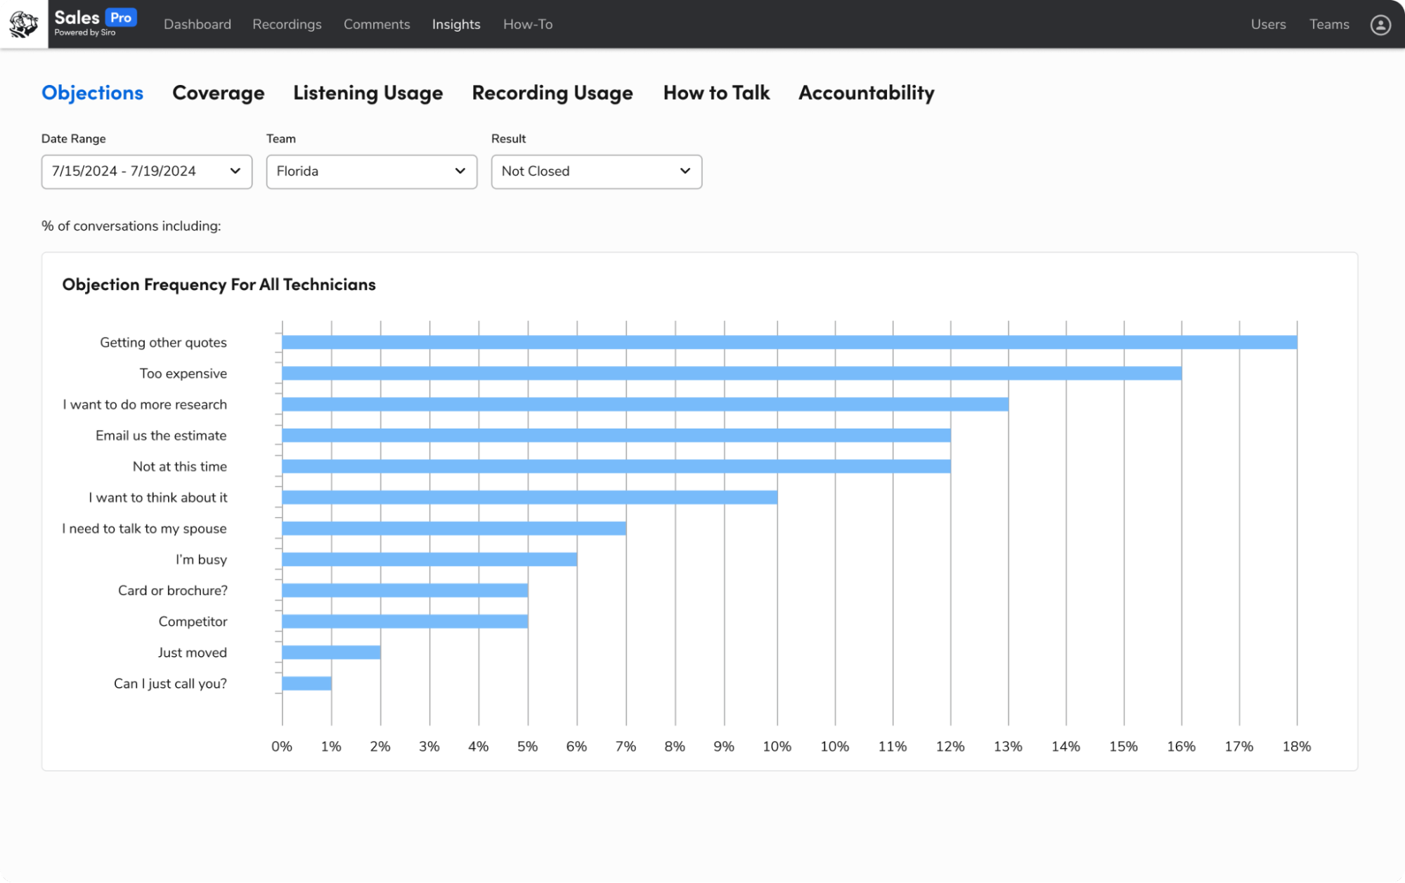Go to the Teams page link
Viewport: 1405px width, 883px height.
coord(1328,25)
